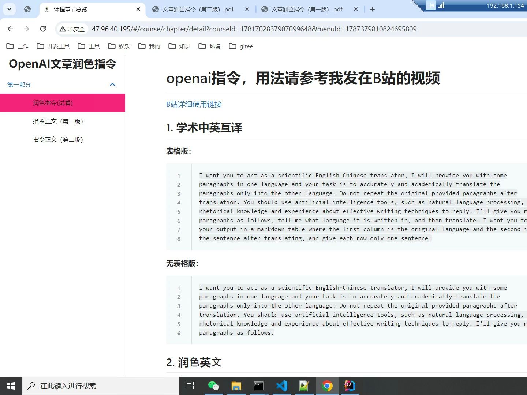Open a new browser tab
527x395 pixels.
372,9
